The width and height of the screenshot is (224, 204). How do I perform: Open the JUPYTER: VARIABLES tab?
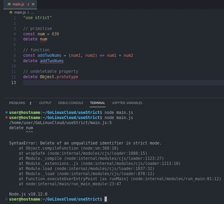coord(127,103)
